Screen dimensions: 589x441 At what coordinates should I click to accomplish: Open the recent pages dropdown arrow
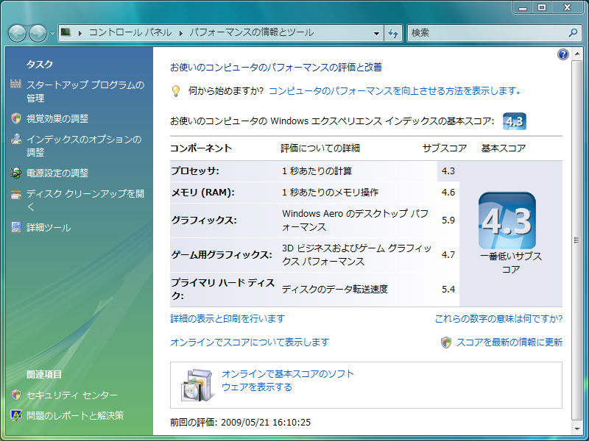tap(52, 34)
